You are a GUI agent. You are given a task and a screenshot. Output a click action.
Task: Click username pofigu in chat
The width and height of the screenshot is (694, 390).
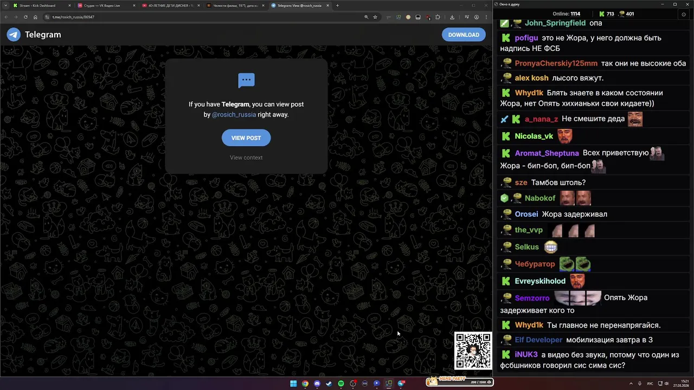click(526, 38)
